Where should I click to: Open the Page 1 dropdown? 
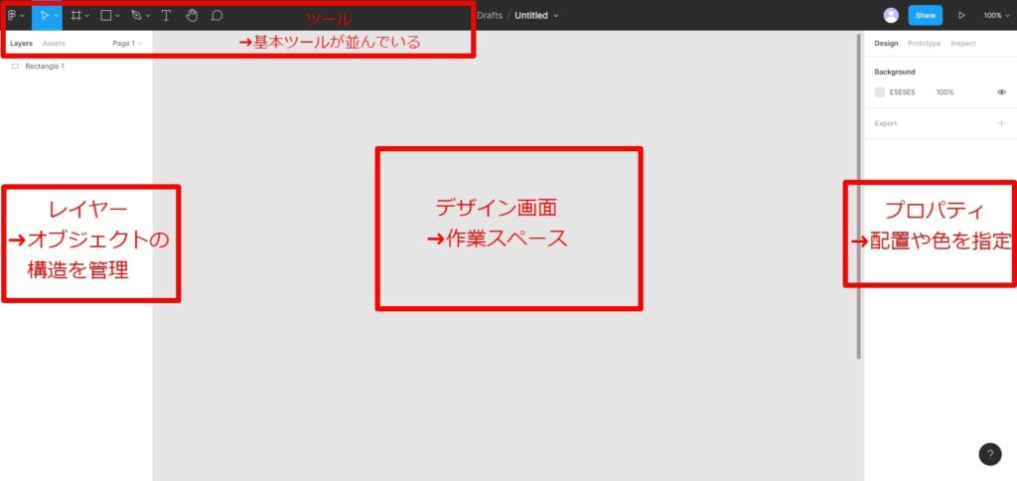point(126,44)
